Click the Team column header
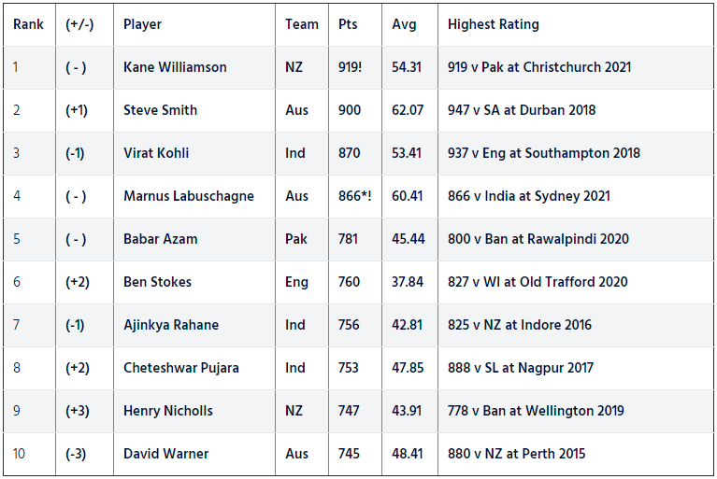This screenshot has width=717, height=479. point(302,24)
